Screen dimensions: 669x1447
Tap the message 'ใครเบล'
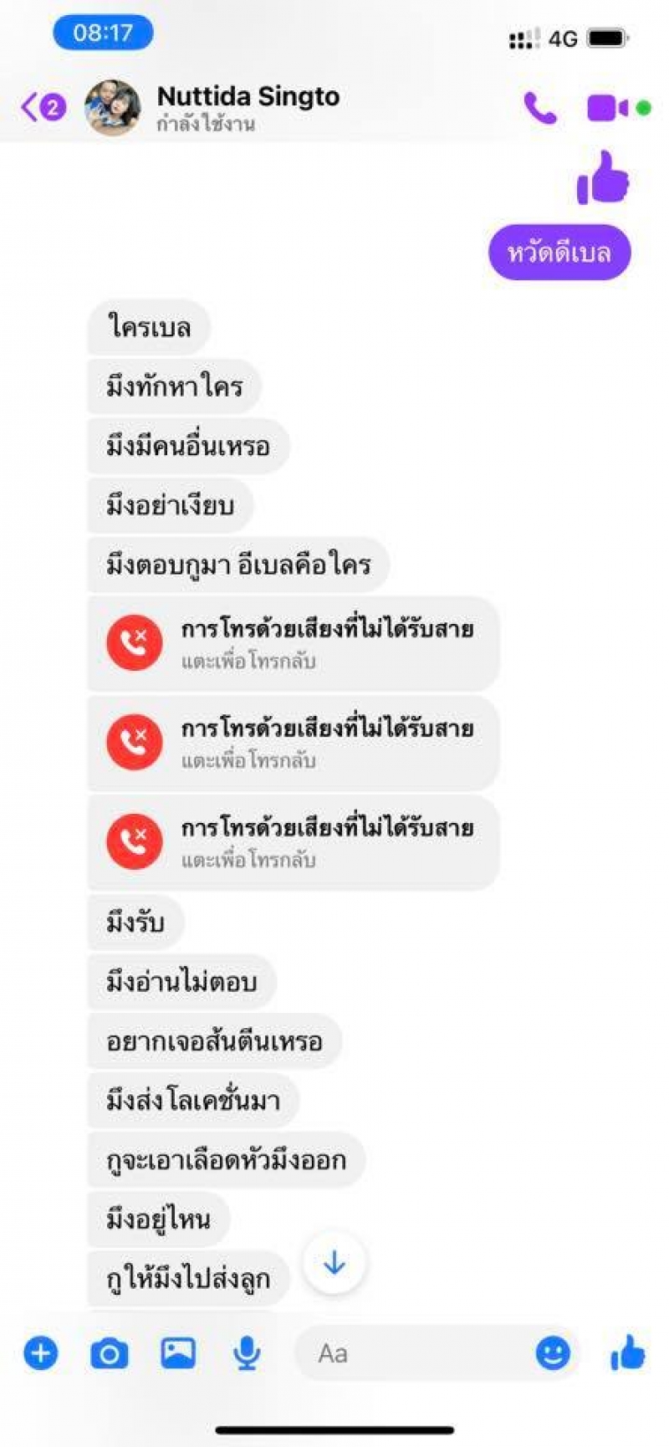pos(149,326)
